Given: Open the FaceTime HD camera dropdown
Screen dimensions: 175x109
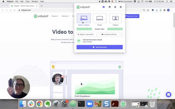Looking at the screenshot, I should (x=111, y=35).
